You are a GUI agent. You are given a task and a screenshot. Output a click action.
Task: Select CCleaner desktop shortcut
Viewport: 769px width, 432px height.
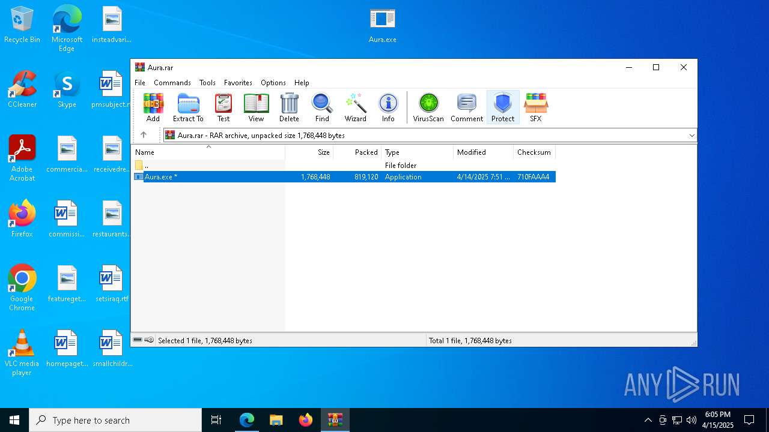(22, 90)
